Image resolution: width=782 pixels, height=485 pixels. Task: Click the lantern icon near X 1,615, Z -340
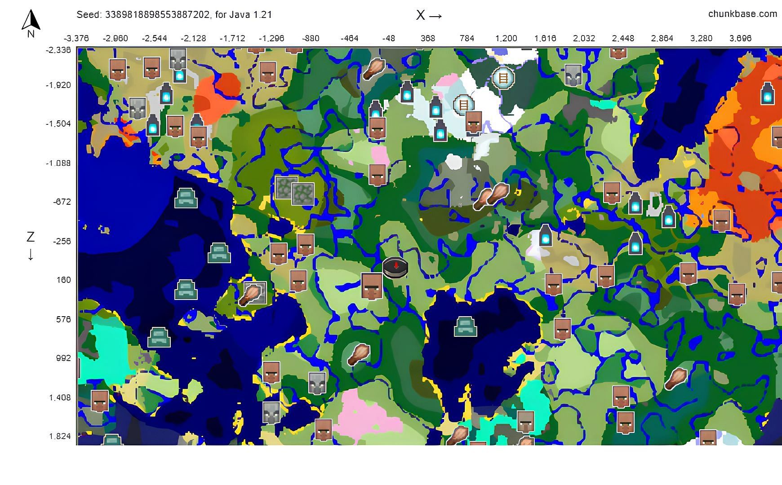point(546,235)
